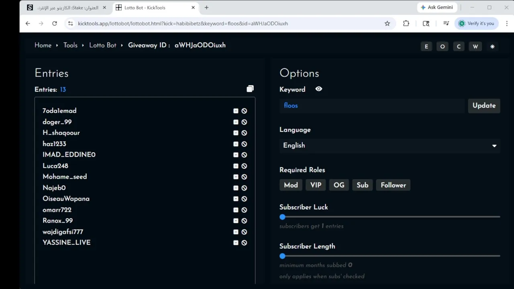The width and height of the screenshot is (514, 289).
Task: Toggle the Follower required role
Action: pos(393,185)
